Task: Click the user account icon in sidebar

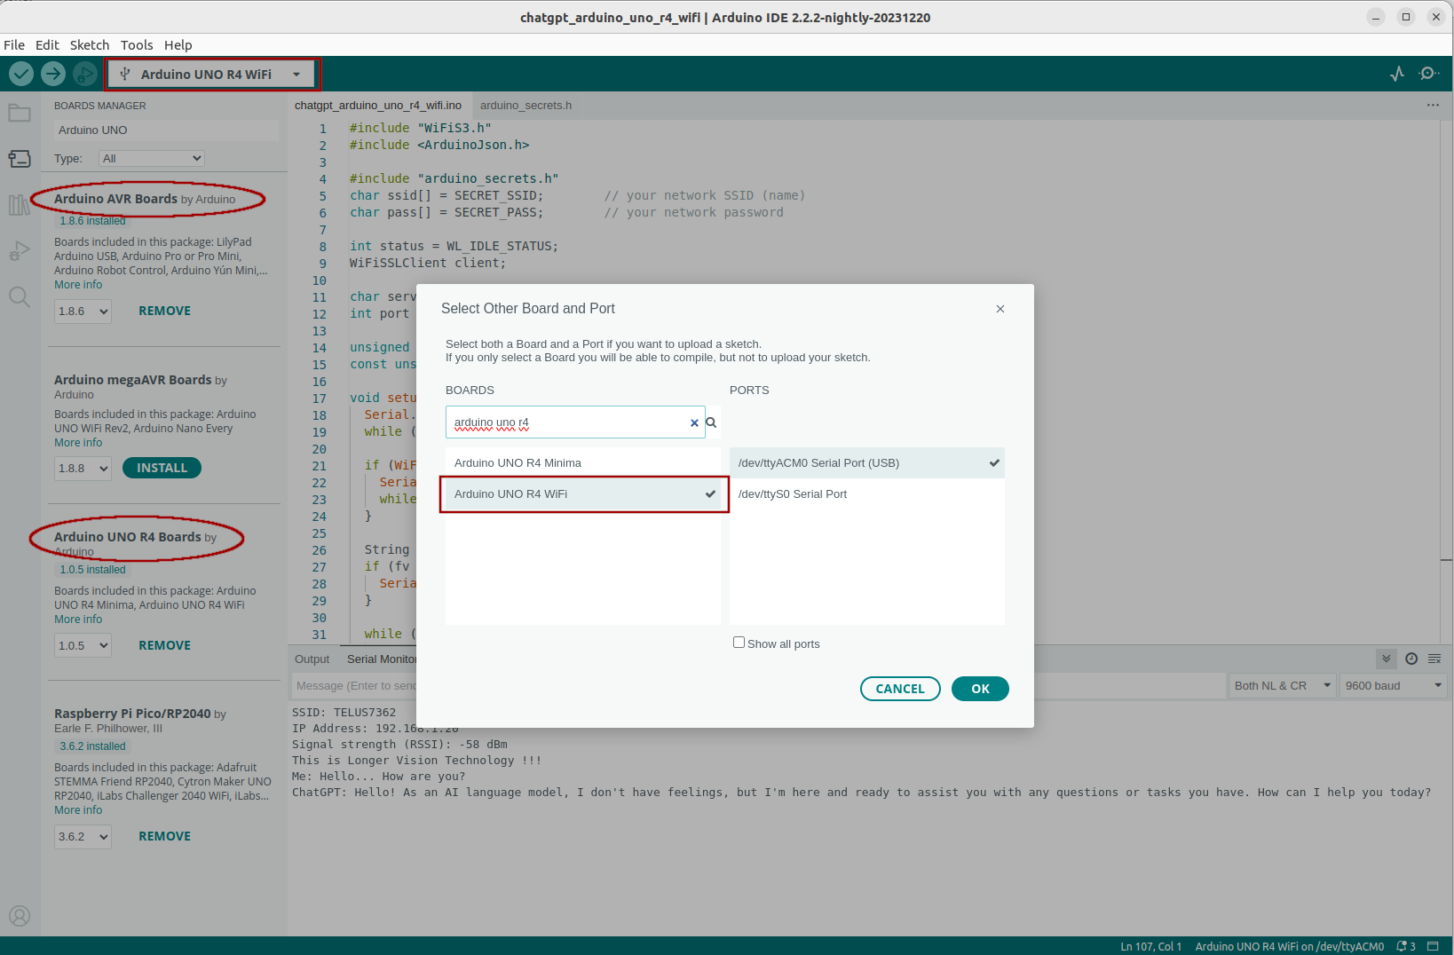Action: [x=20, y=916]
